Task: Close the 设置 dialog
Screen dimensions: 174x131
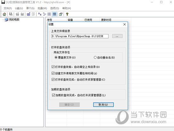Action: [125, 24]
